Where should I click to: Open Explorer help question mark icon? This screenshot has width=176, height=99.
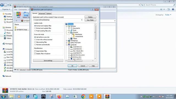coord(173,9)
